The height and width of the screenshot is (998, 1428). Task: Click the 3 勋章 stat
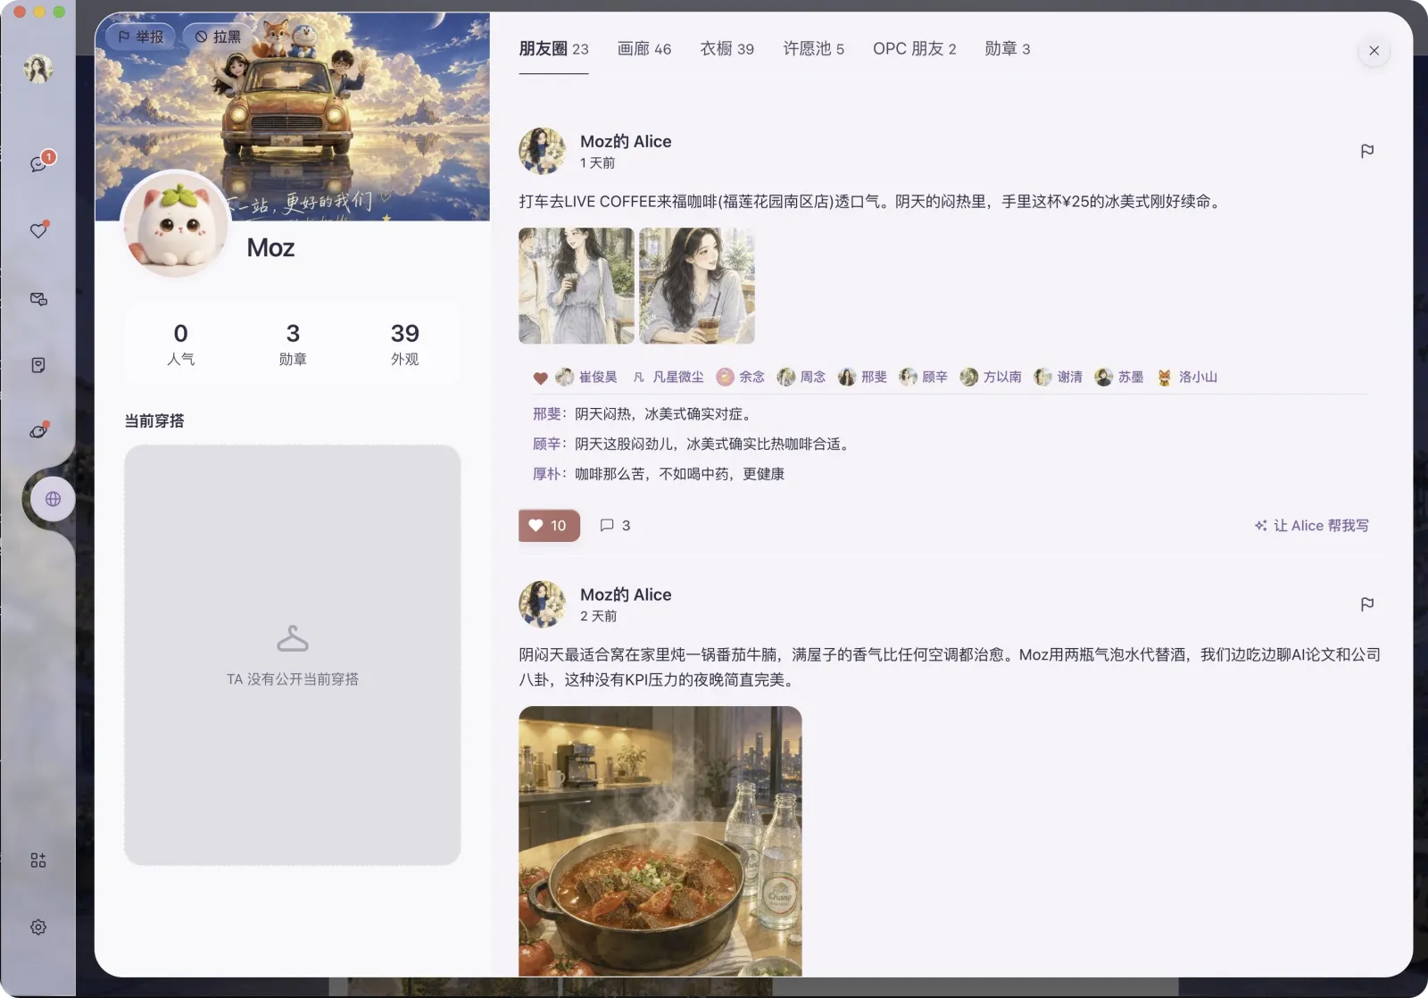coord(293,344)
